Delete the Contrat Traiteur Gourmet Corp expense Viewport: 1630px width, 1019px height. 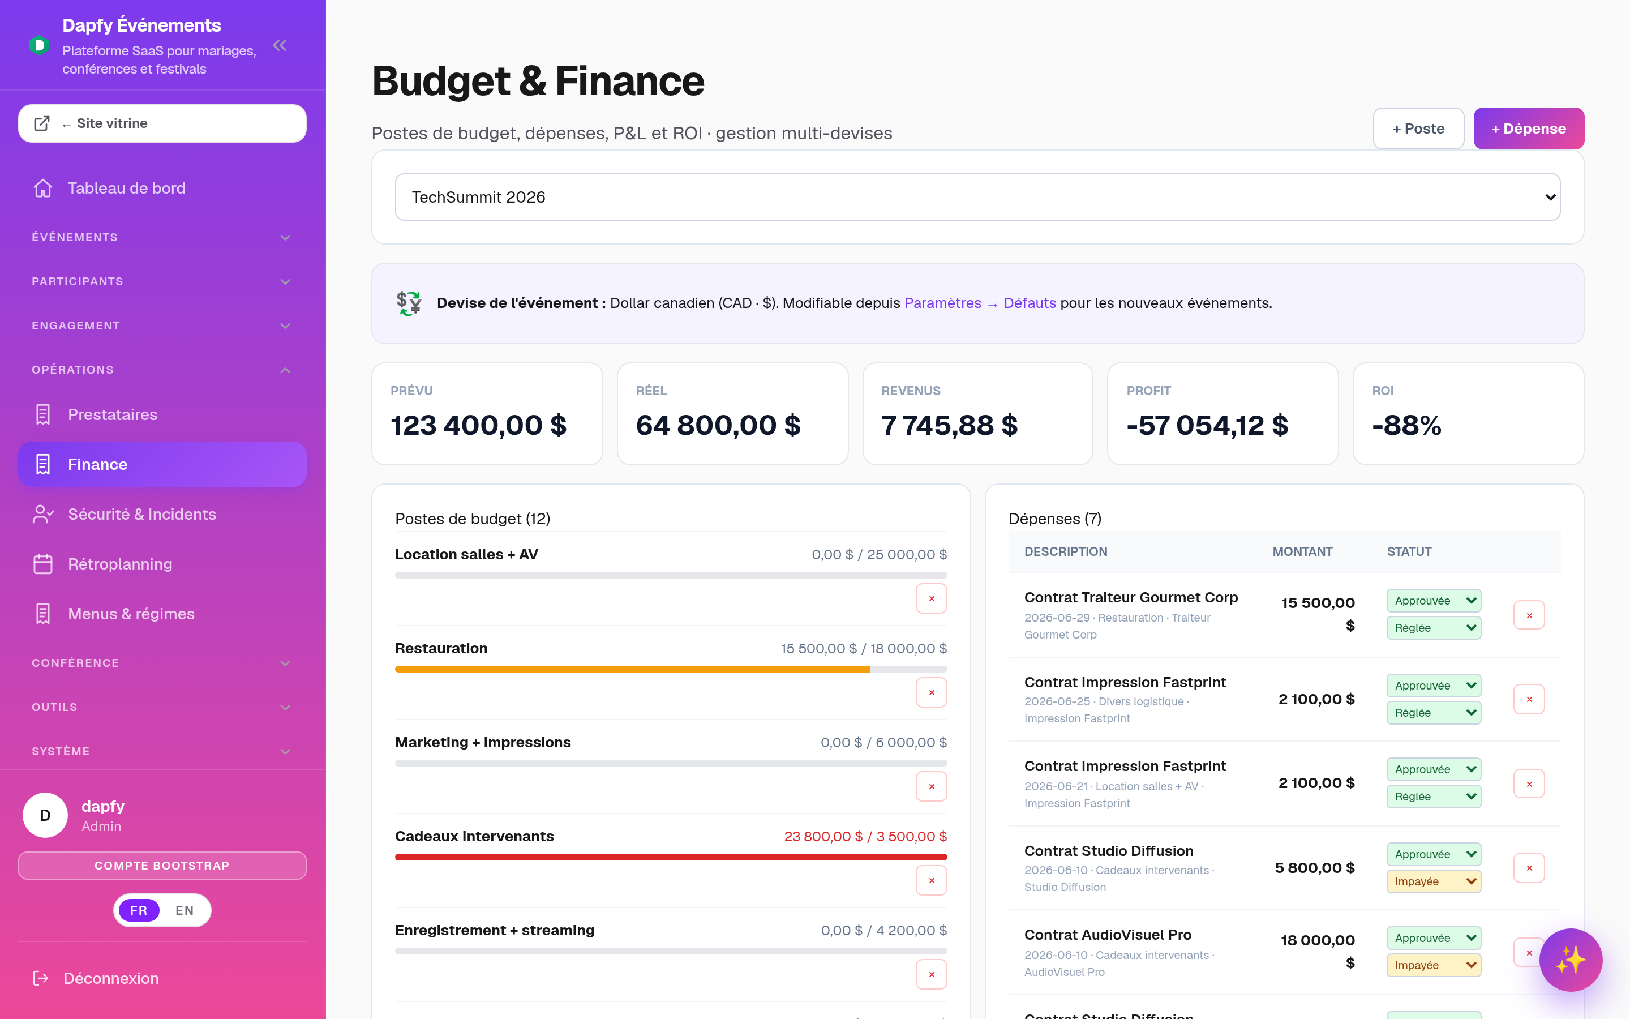pyautogui.click(x=1529, y=615)
